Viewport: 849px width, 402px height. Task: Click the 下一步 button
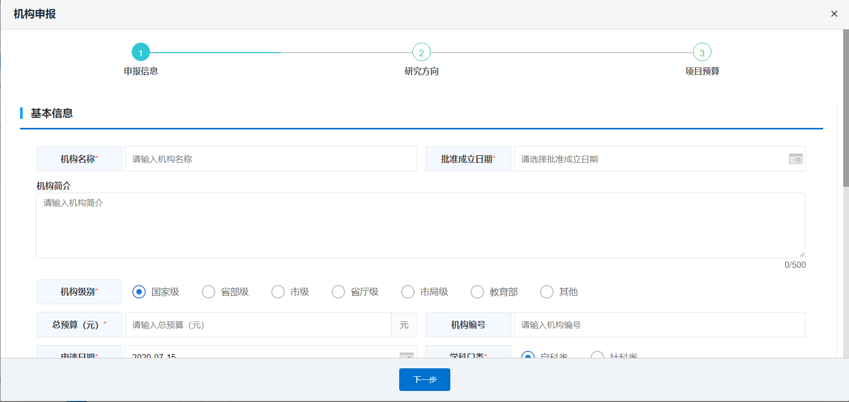click(x=424, y=379)
